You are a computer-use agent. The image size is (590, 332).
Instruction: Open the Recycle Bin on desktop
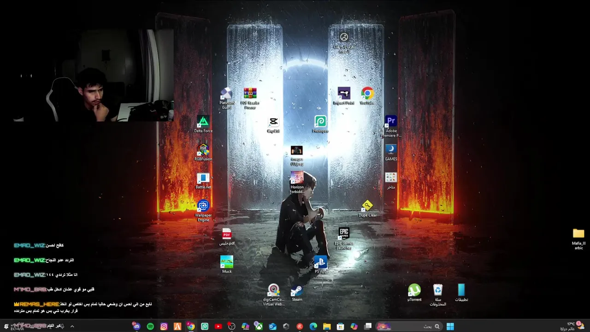[x=438, y=295]
